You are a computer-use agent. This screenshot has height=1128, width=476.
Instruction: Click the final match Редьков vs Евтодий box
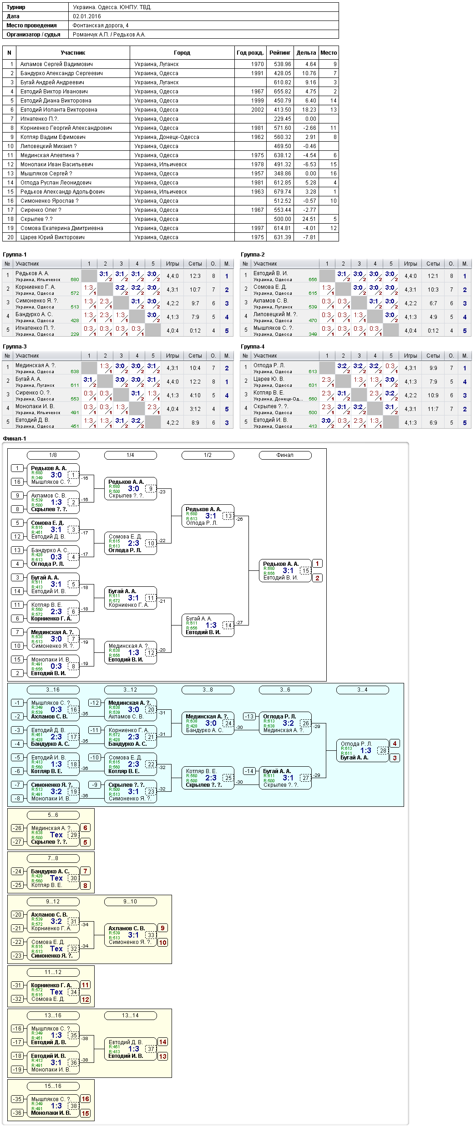click(285, 571)
